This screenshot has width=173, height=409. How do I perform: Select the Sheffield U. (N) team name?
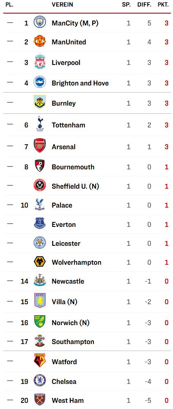75,186
